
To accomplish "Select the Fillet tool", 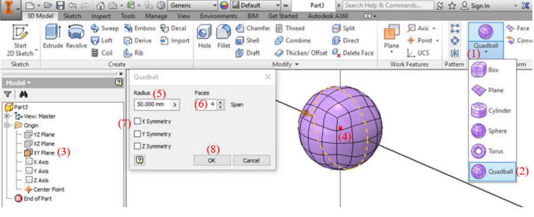I will click(x=224, y=35).
